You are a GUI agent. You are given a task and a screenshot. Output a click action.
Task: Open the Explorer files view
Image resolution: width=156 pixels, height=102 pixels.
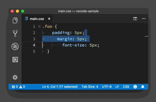tap(15, 20)
